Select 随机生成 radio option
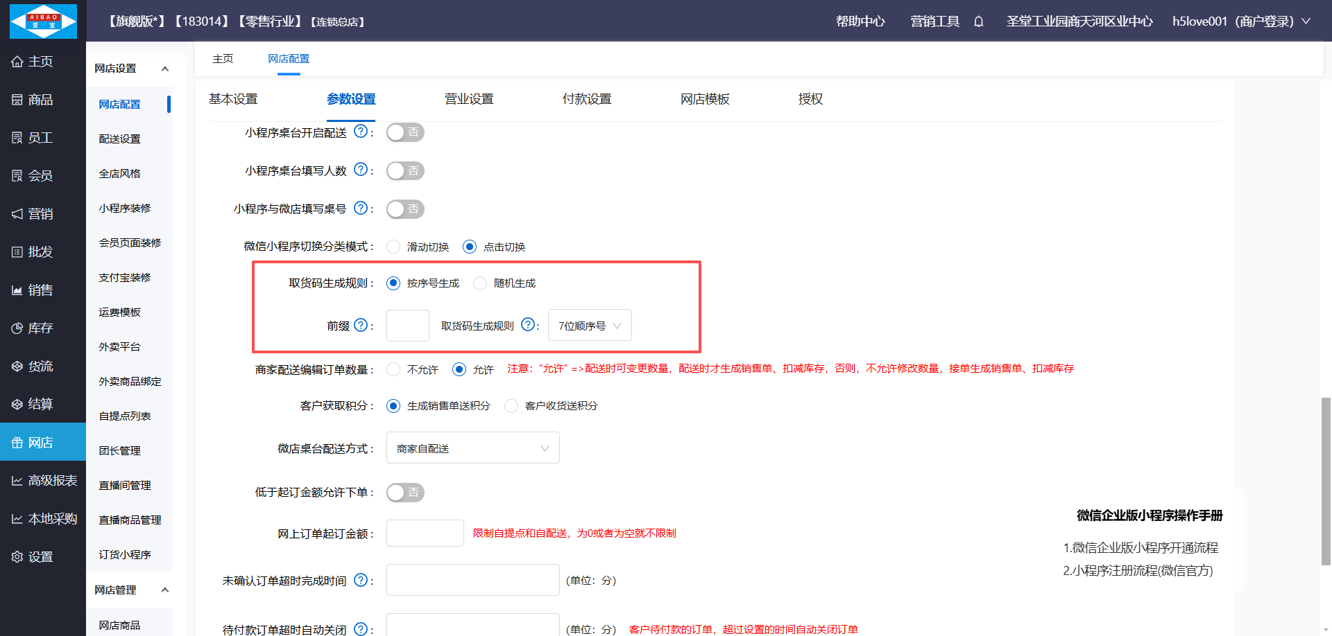This screenshot has height=636, width=1332. click(x=480, y=283)
